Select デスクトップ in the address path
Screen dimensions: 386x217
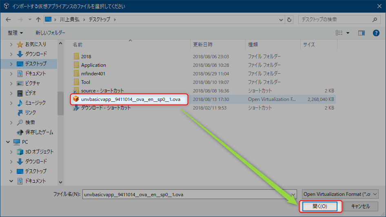point(100,20)
